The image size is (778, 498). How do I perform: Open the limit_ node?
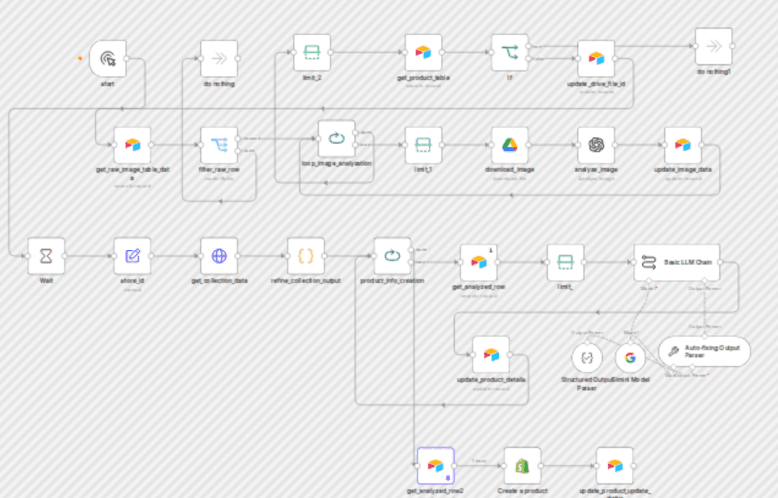pyautogui.click(x=566, y=263)
